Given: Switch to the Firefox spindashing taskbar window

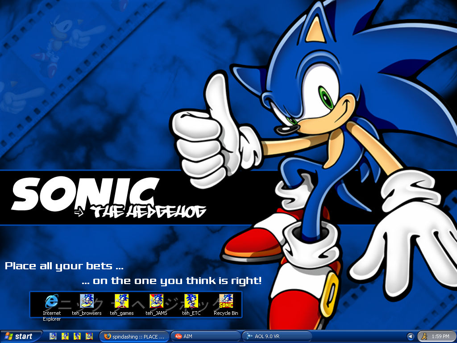Looking at the screenshot, I should 134,336.
